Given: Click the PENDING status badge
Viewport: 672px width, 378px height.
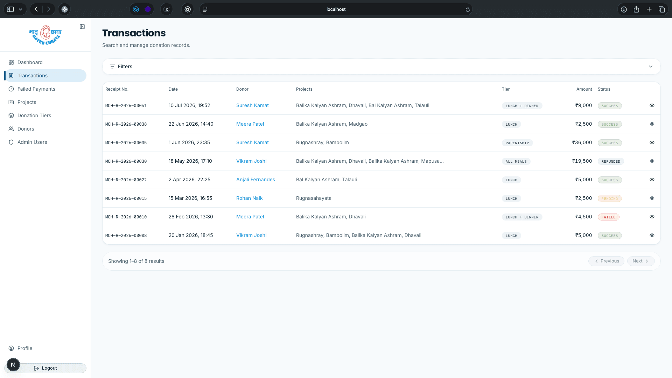Looking at the screenshot, I should pyautogui.click(x=610, y=198).
